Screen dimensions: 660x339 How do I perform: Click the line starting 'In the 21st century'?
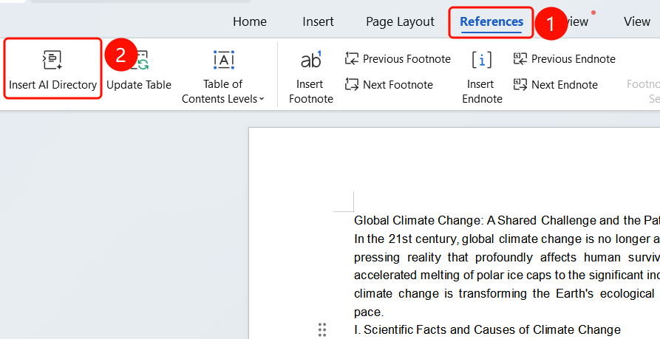pos(507,239)
